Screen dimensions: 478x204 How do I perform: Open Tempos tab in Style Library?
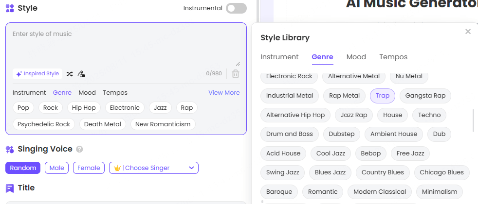pyautogui.click(x=393, y=57)
